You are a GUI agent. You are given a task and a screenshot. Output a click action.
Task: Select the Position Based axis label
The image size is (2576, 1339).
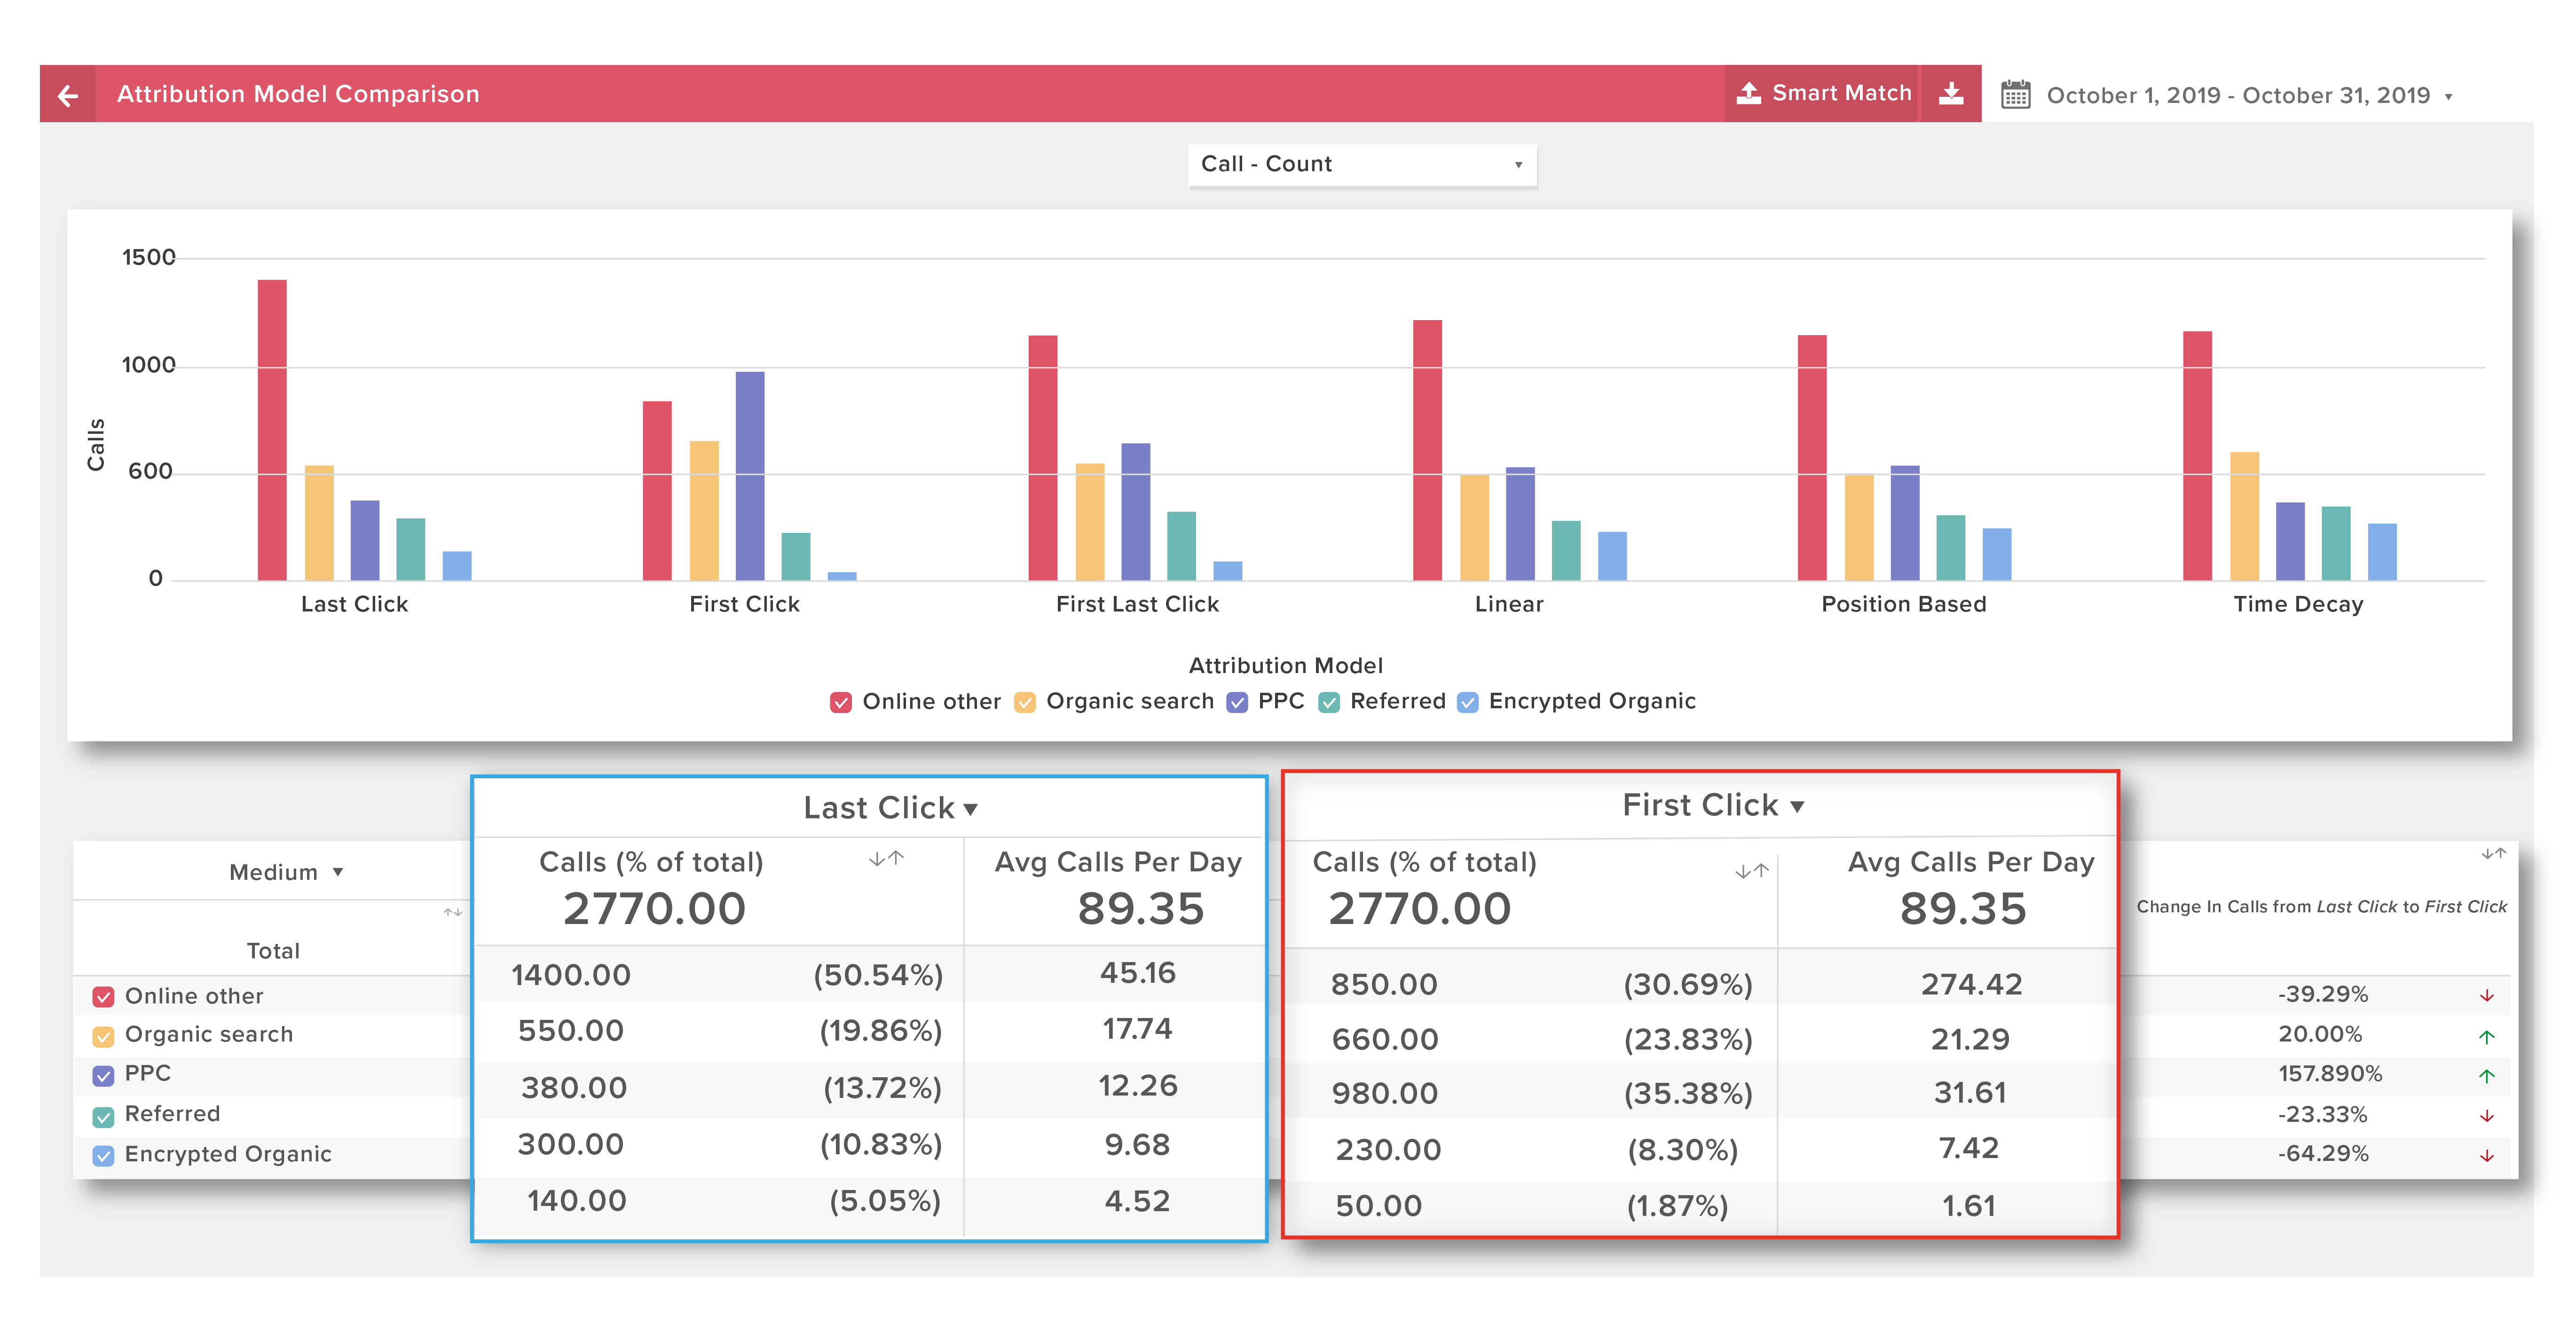point(1903,605)
